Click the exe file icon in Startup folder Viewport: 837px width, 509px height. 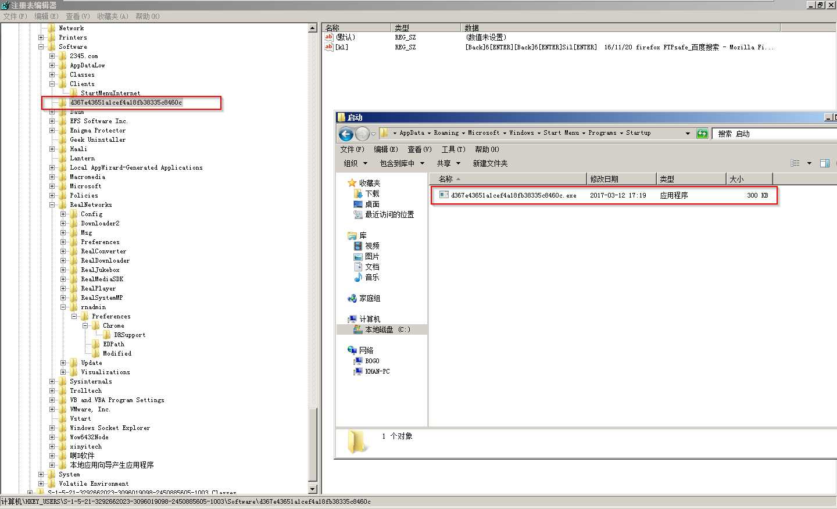click(444, 195)
